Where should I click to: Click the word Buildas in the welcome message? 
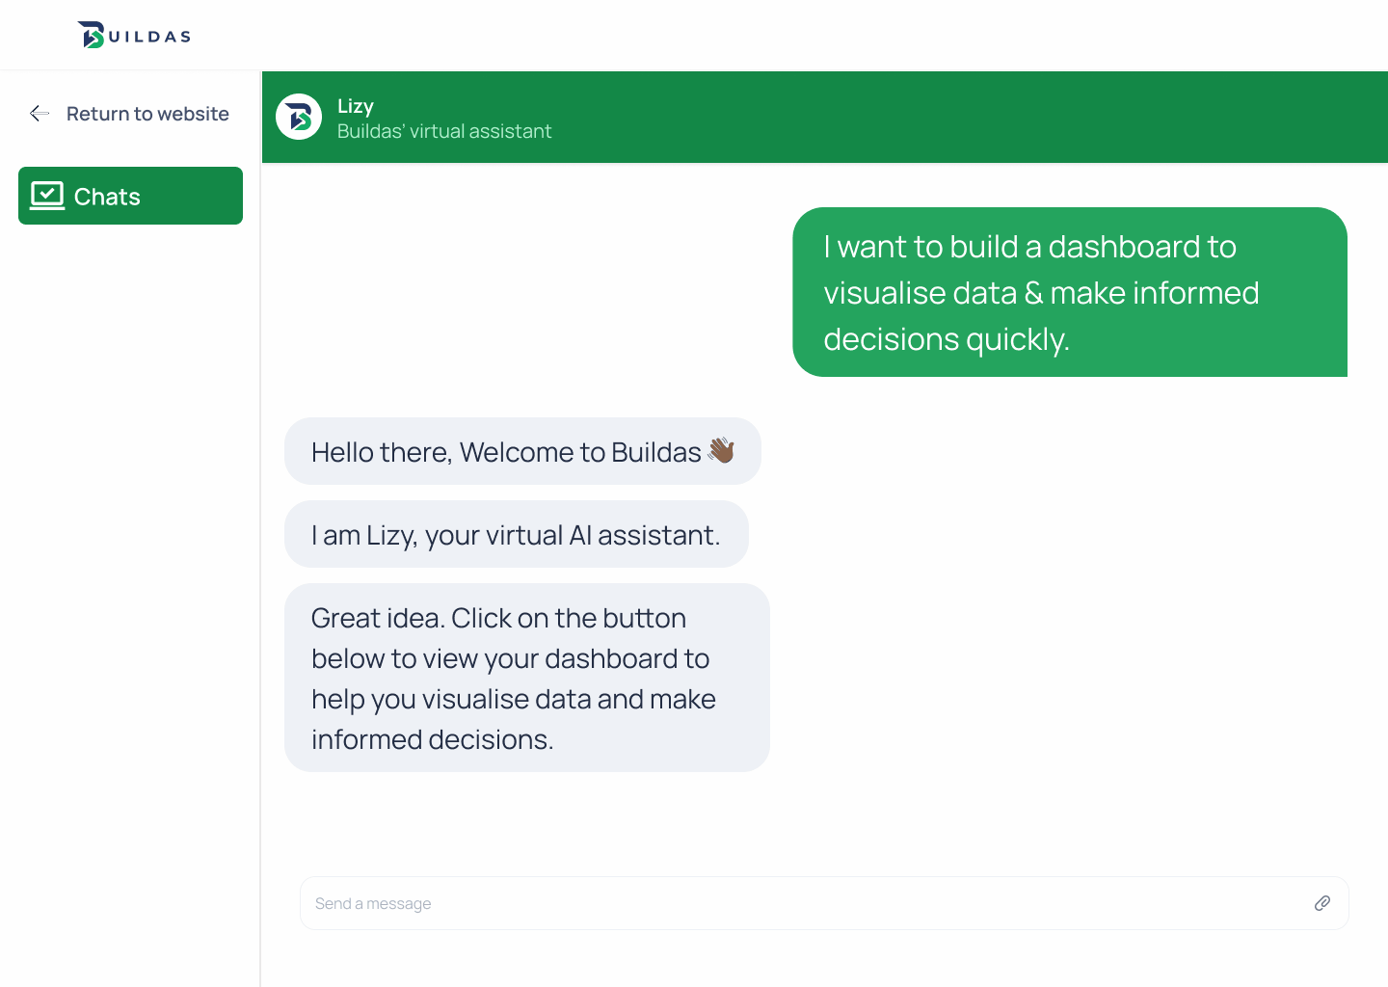655,452
